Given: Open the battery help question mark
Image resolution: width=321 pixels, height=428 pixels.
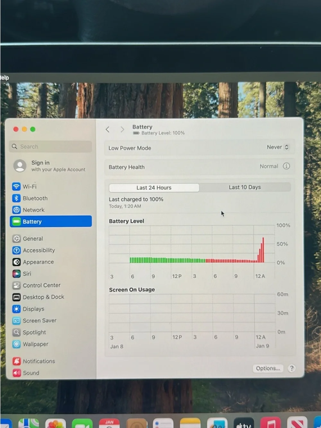Looking at the screenshot, I should point(291,368).
